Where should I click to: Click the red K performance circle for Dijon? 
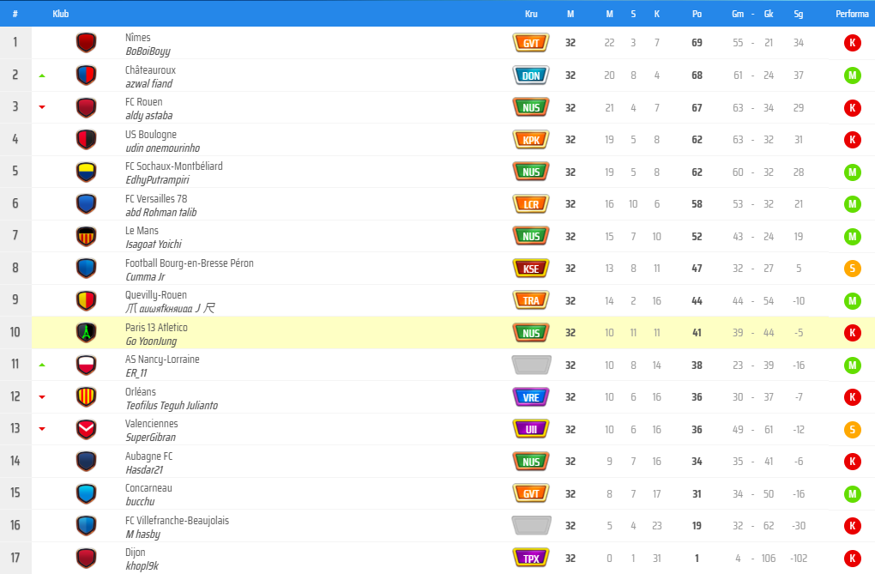pyautogui.click(x=852, y=558)
